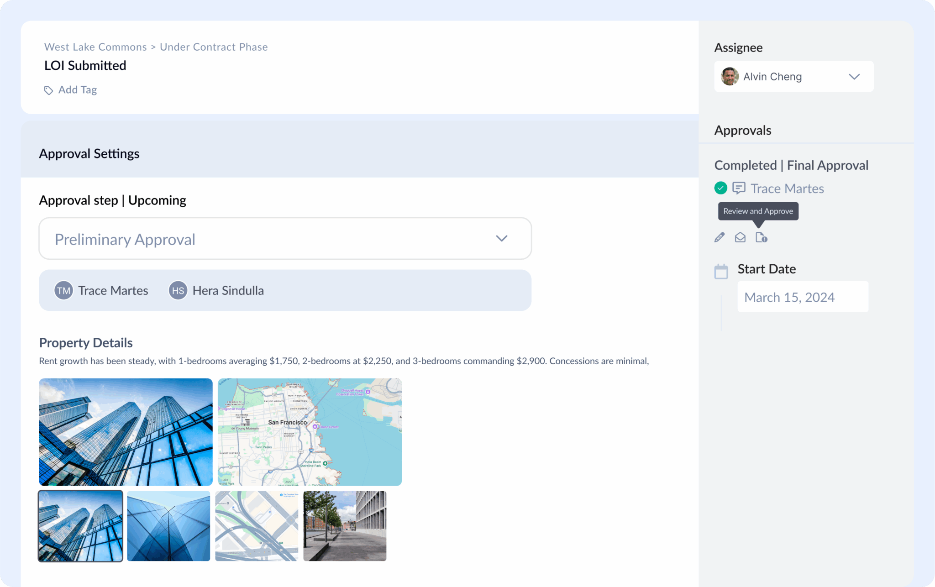Image resolution: width=935 pixels, height=587 pixels.
Task: Click the green completed checkmark on Final Approval
Action: 720,188
